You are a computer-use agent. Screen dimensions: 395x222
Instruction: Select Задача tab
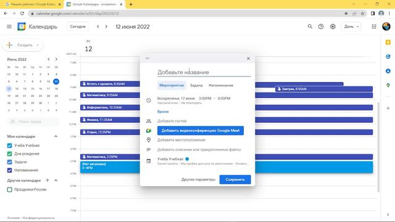click(x=196, y=85)
